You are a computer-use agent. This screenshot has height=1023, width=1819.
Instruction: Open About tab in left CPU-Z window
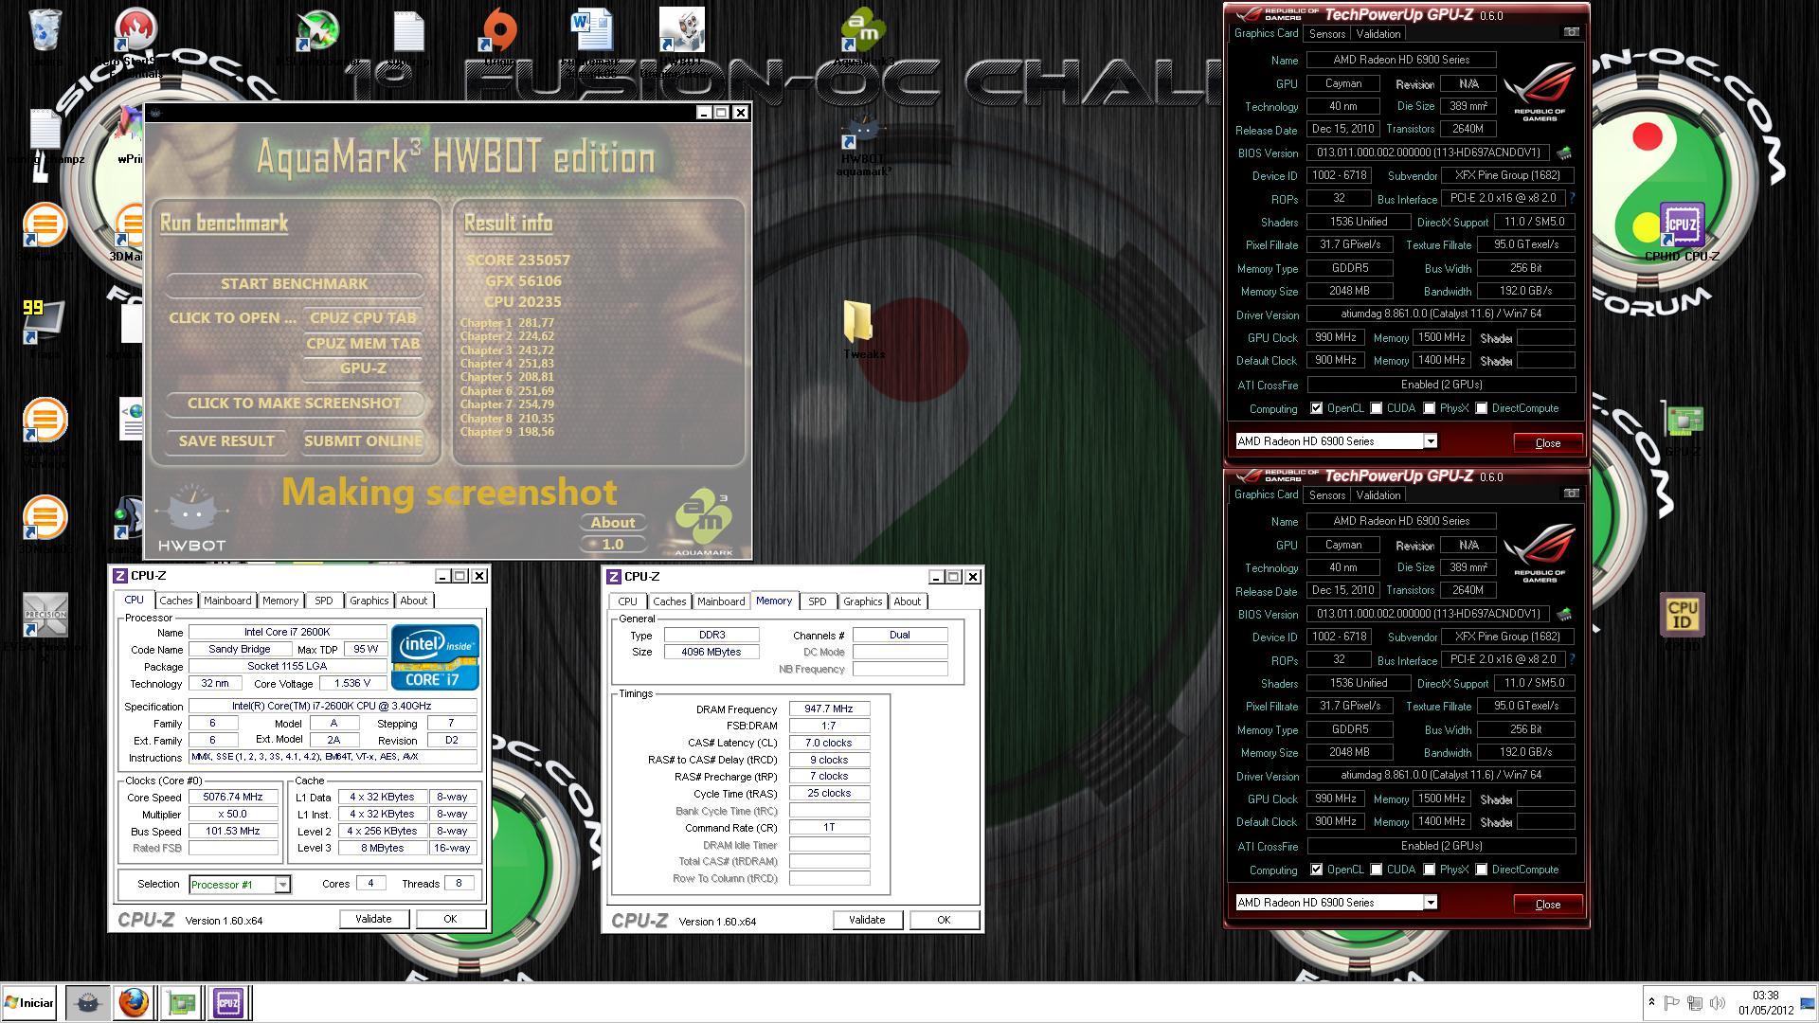(413, 601)
